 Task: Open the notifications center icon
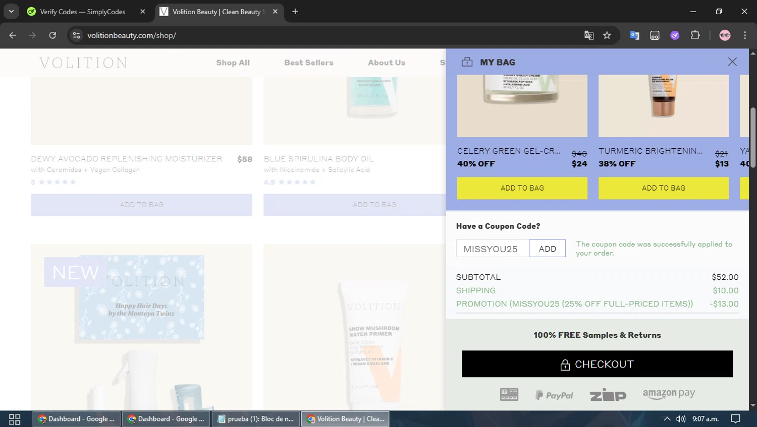tap(736, 419)
